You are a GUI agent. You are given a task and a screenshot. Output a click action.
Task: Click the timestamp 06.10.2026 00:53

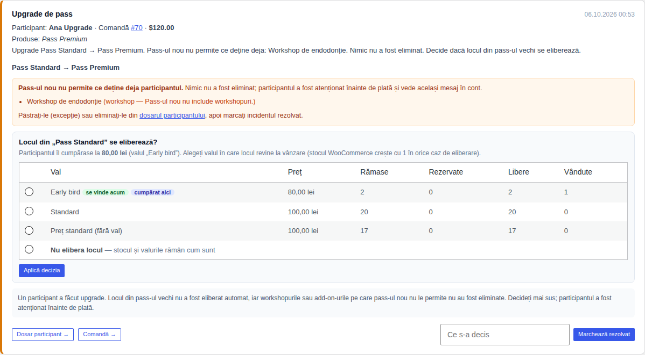609,15
